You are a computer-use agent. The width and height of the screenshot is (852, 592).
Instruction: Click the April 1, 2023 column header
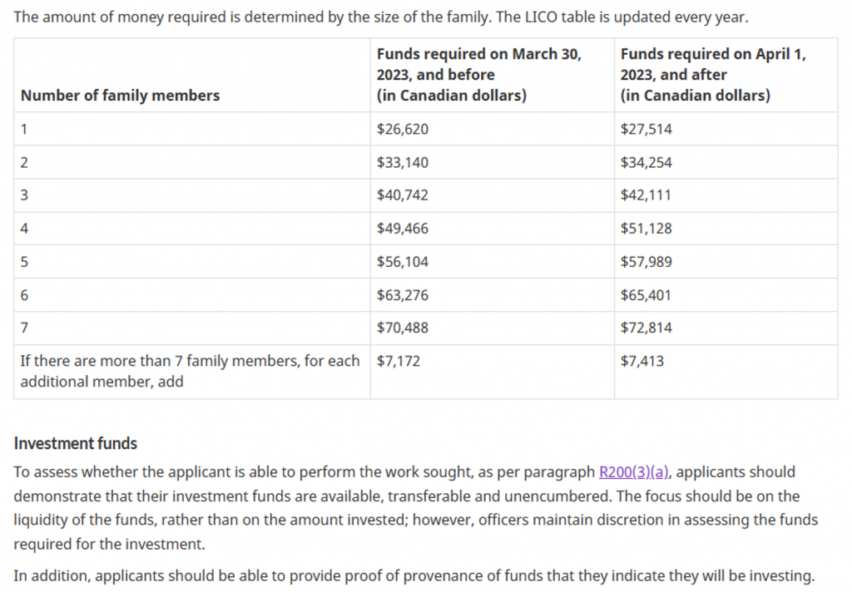(x=713, y=74)
